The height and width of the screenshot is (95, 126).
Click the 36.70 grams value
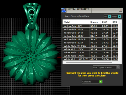[x=94, y=53]
